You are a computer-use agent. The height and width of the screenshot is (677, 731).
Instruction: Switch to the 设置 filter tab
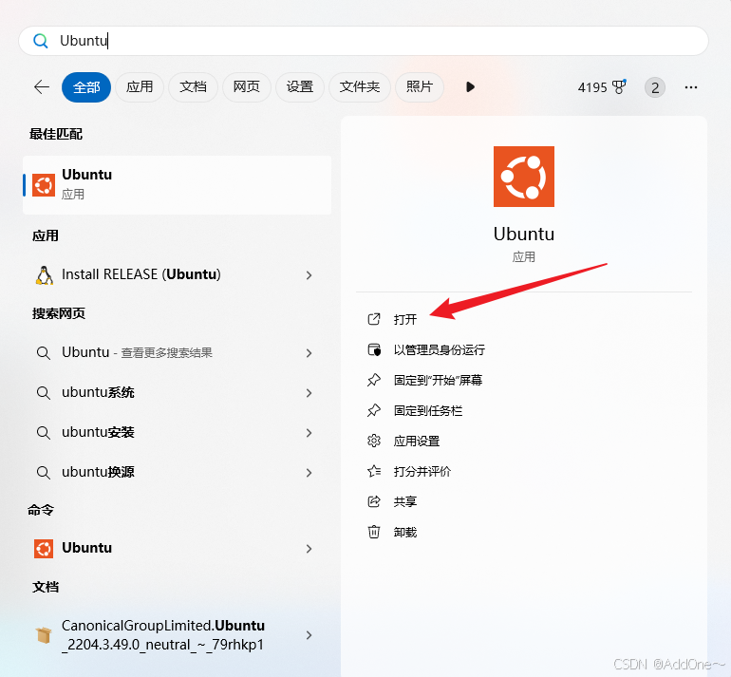(300, 86)
